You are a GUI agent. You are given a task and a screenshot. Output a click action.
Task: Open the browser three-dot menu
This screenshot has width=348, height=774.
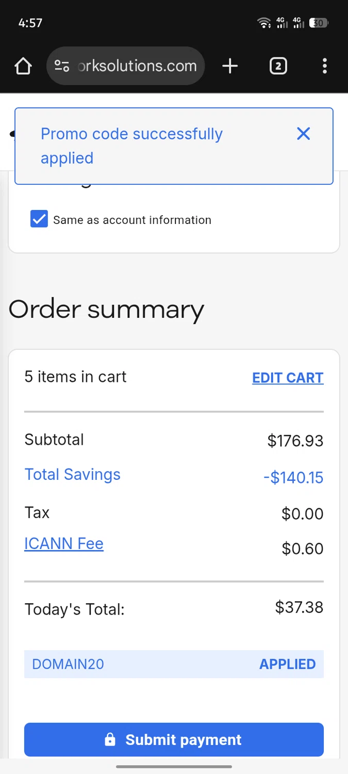(324, 66)
